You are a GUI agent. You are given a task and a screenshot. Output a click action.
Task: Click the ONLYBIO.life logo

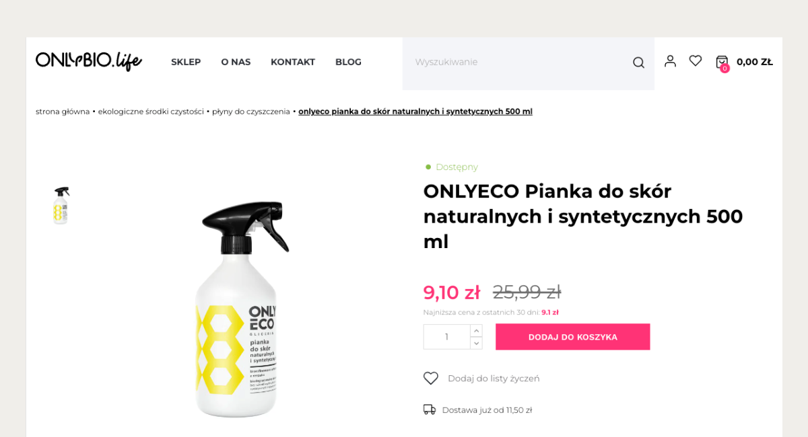point(89,61)
